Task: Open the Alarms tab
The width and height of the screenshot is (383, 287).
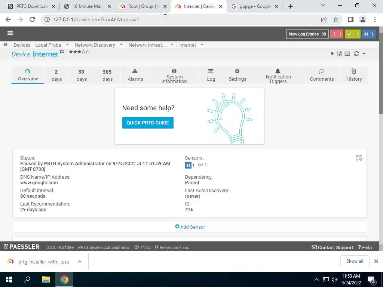Action: [x=135, y=75]
